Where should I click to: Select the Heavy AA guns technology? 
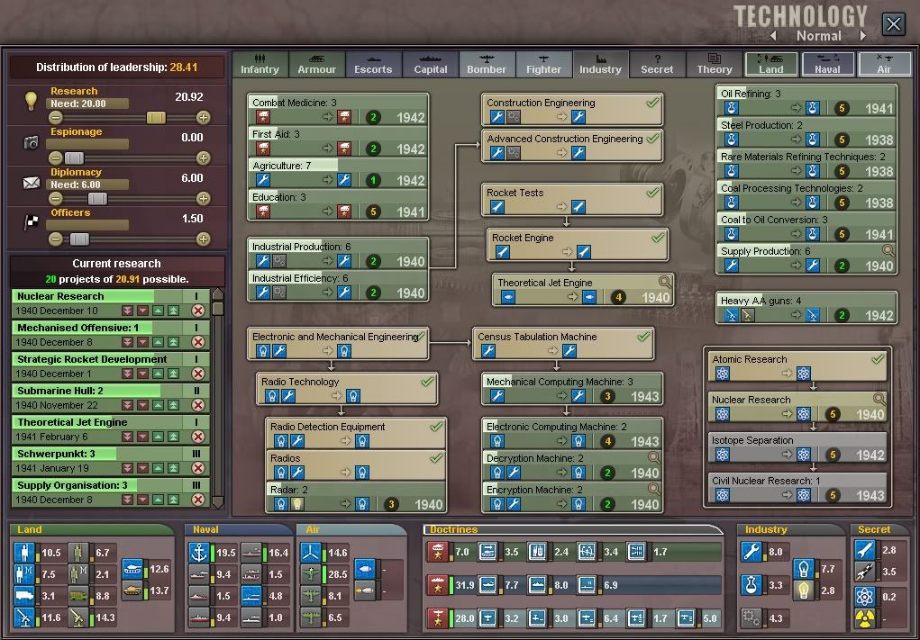click(806, 308)
